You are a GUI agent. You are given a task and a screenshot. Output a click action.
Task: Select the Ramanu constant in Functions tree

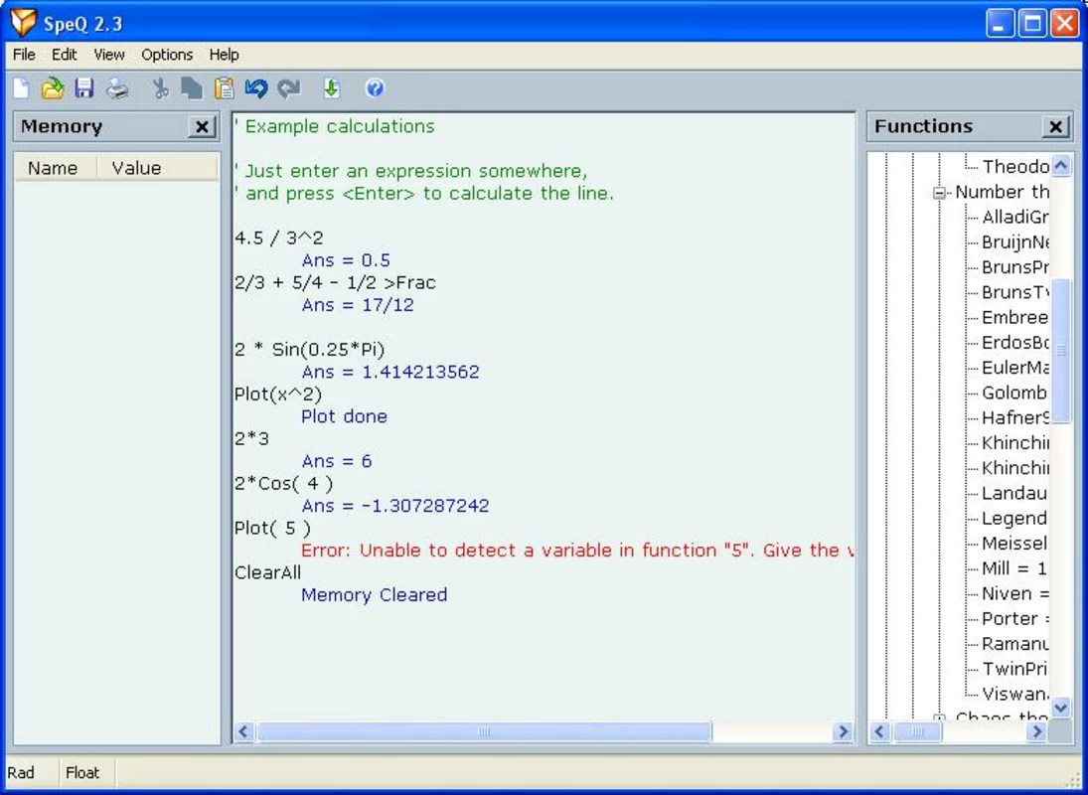point(1014,644)
